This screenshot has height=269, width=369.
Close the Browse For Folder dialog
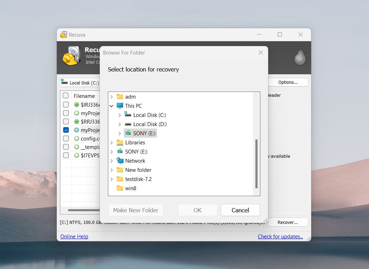coord(261,52)
